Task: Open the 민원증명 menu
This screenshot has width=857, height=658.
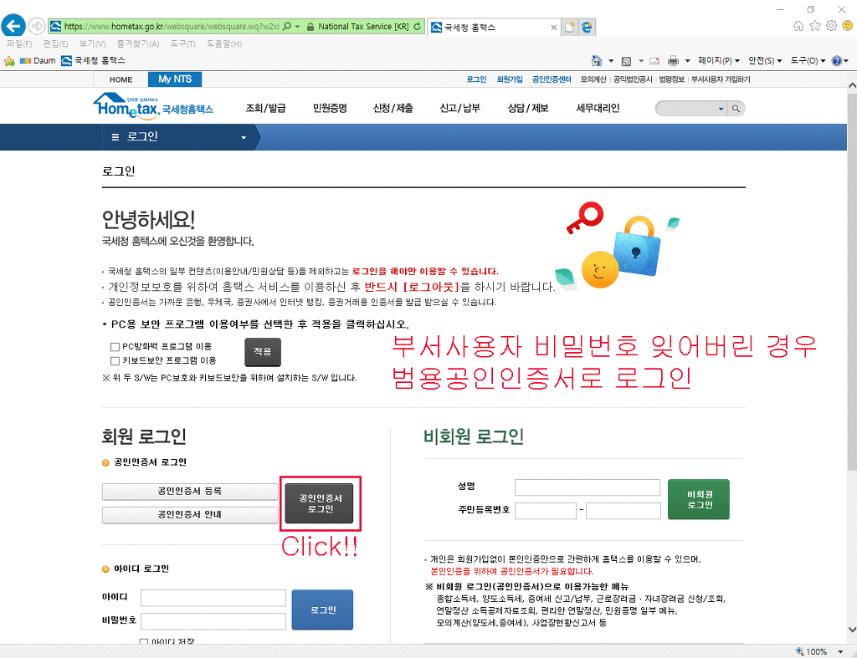Action: 330,108
